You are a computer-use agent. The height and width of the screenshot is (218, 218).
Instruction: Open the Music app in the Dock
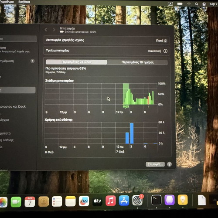click(111, 201)
